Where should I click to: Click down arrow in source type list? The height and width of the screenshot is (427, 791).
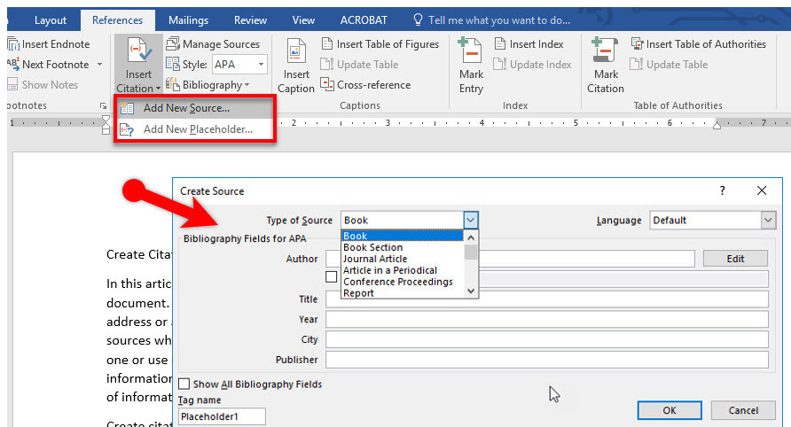pos(471,291)
